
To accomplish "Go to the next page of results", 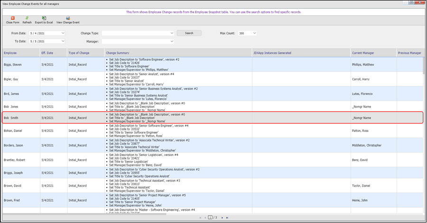I will (222, 218).
